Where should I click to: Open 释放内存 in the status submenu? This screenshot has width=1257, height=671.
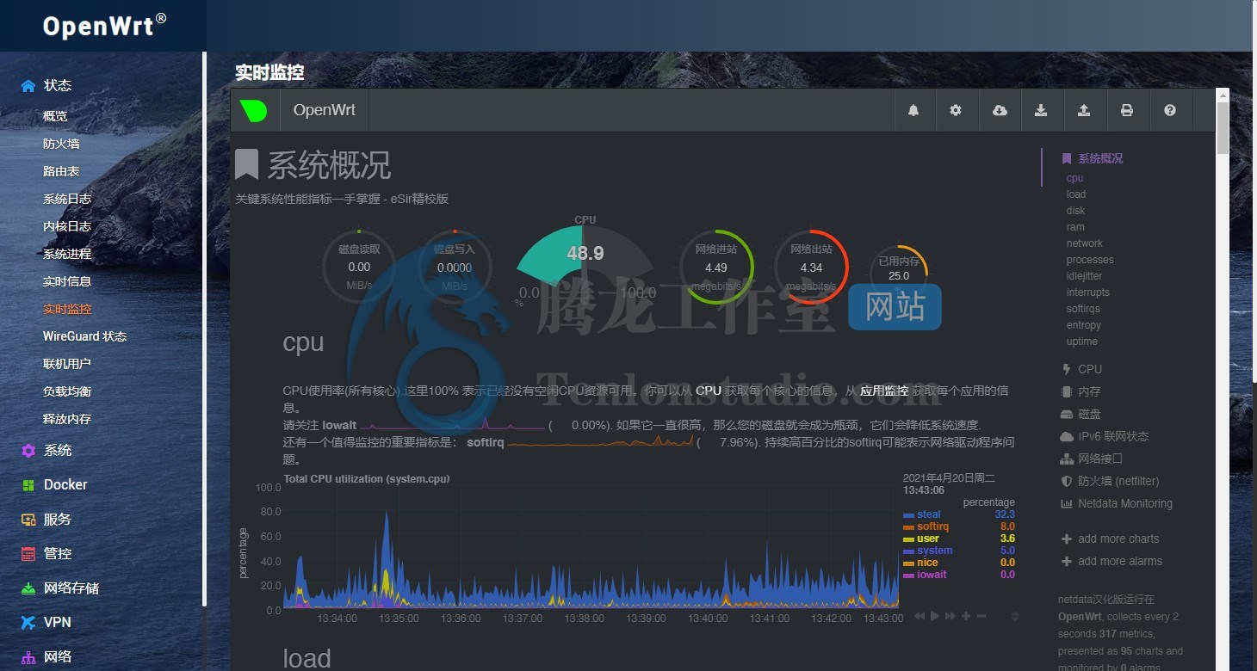(x=67, y=419)
